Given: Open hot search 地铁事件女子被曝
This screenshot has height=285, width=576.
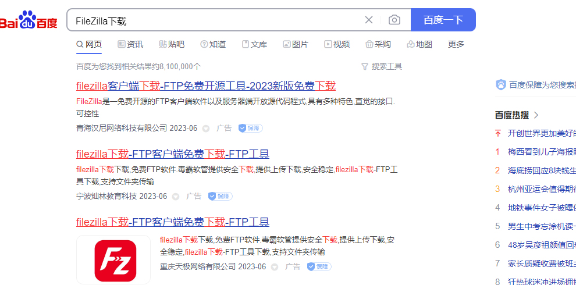Looking at the screenshot, I should [542, 208].
